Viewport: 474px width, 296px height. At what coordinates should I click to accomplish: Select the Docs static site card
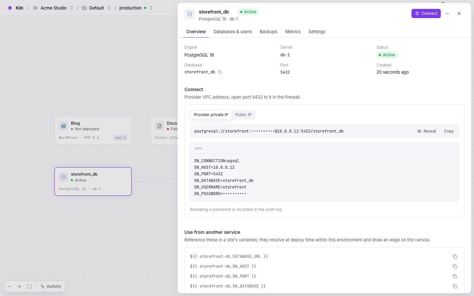(165, 130)
